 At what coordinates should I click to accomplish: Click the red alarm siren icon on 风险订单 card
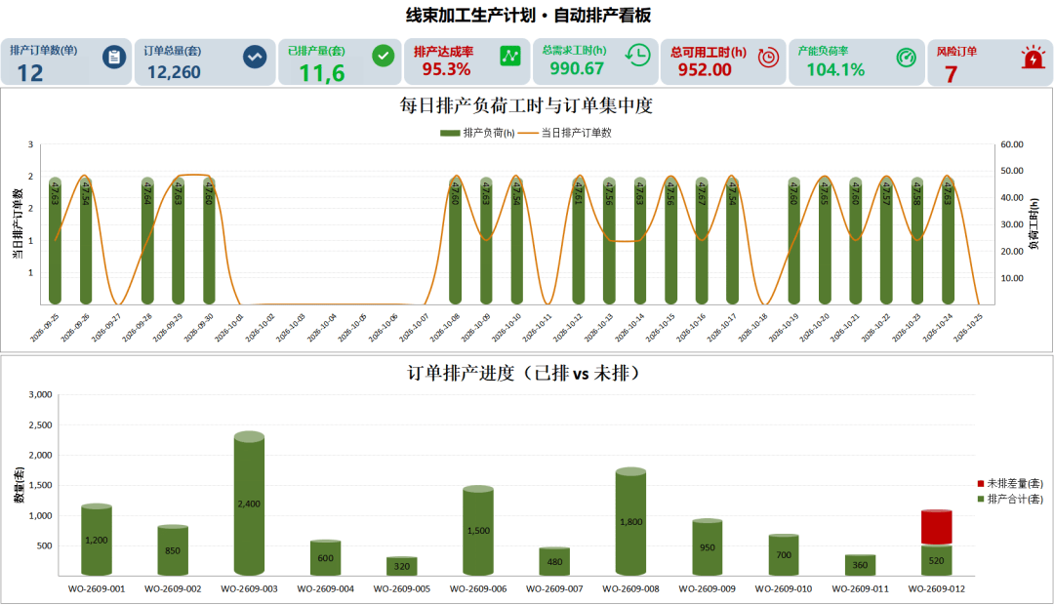1034,58
